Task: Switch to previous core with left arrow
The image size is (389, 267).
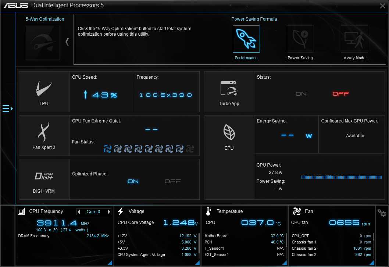Action: pos(79,212)
